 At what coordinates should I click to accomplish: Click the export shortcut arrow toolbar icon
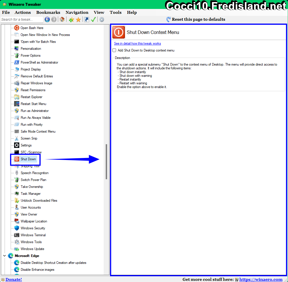[86, 20]
